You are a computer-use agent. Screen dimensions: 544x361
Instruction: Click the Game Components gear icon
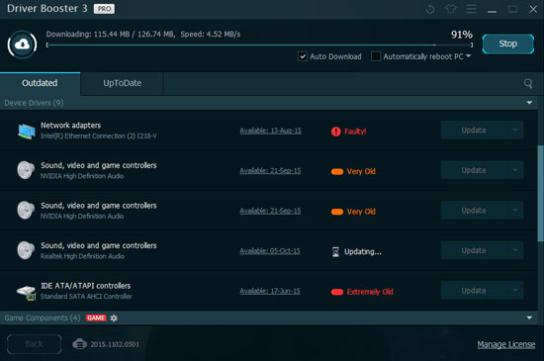coord(114,318)
